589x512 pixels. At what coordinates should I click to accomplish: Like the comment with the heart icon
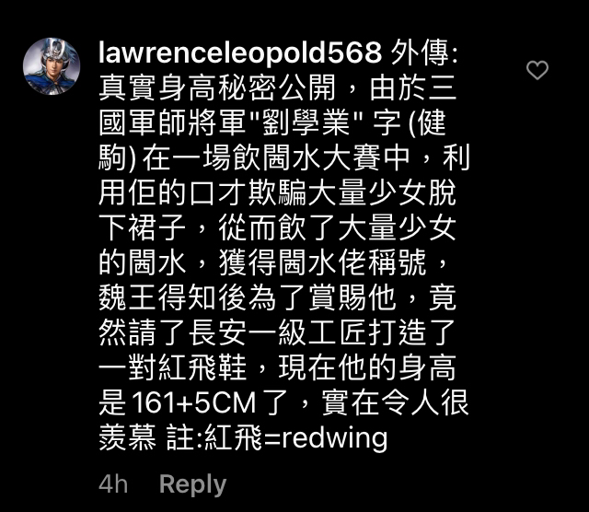537,70
